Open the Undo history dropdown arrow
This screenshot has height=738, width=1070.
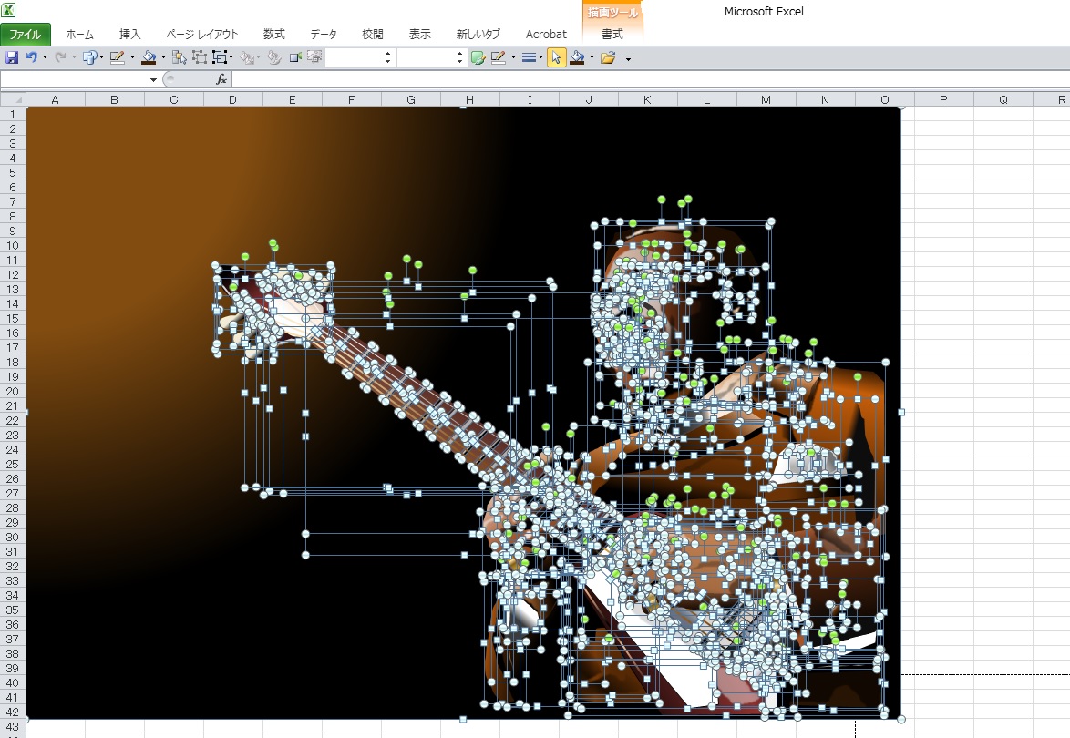pos(45,58)
